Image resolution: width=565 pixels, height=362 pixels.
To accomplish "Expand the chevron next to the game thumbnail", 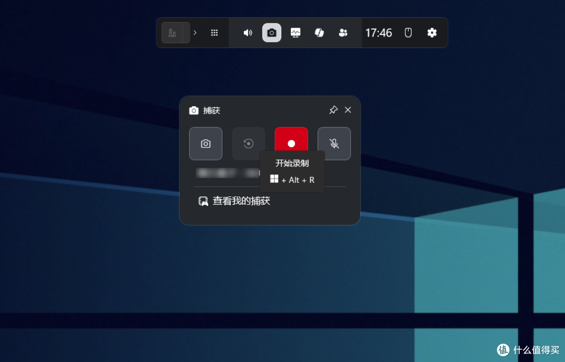I will pyautogui.click(x=195, y=33).
